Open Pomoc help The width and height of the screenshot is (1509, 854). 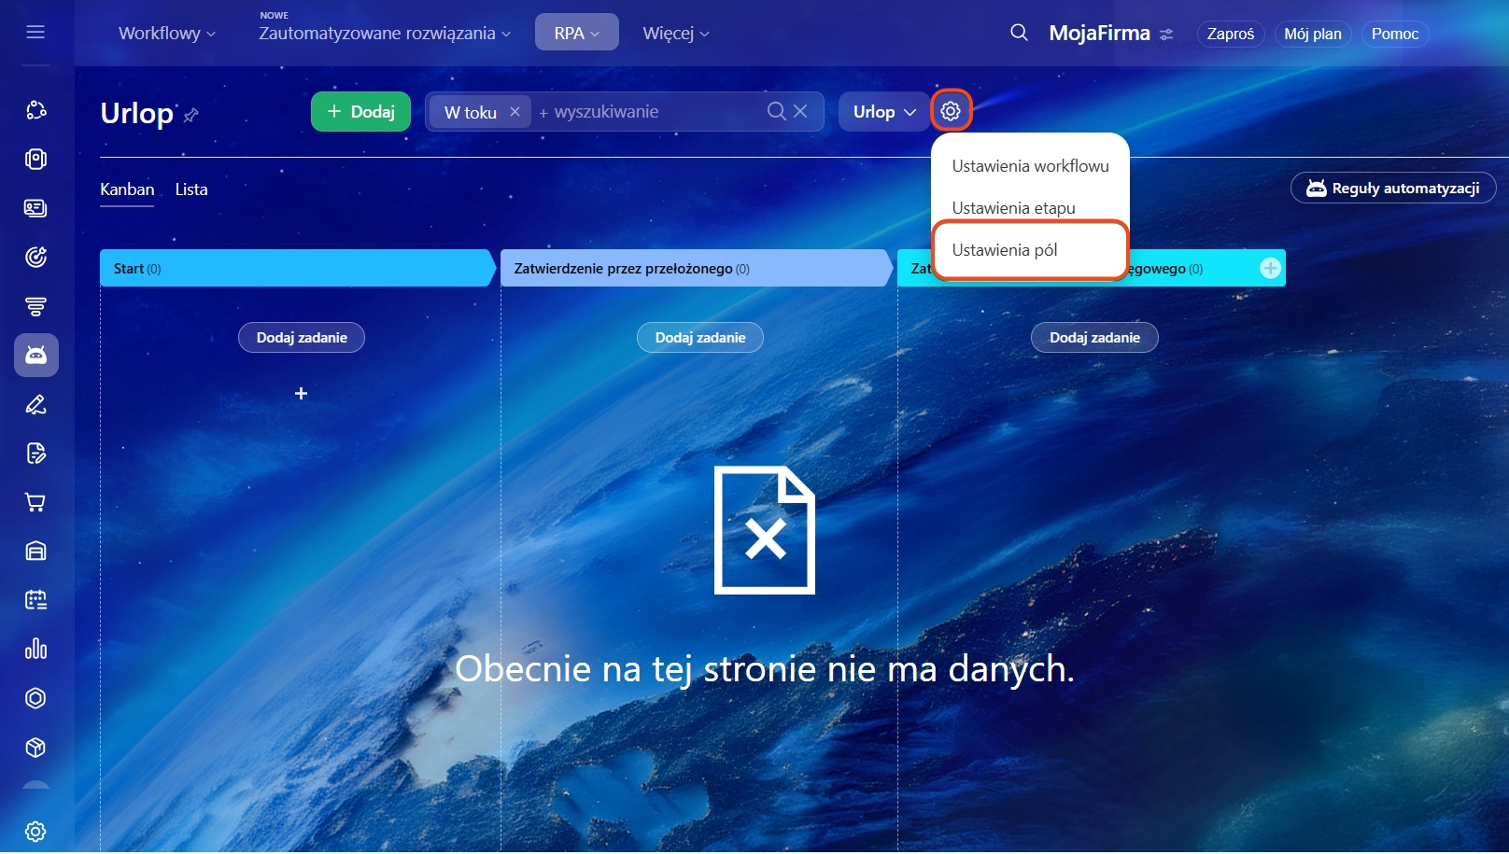pyautogui.click(x=1395, y=34)
